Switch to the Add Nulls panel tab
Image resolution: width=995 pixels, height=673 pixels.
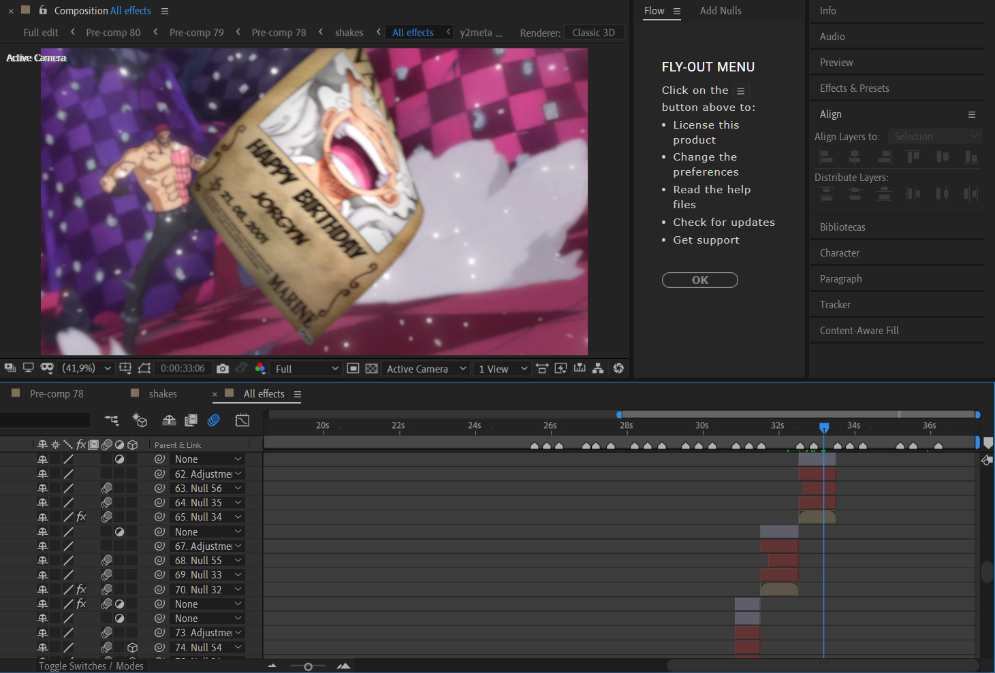[721, 11]
